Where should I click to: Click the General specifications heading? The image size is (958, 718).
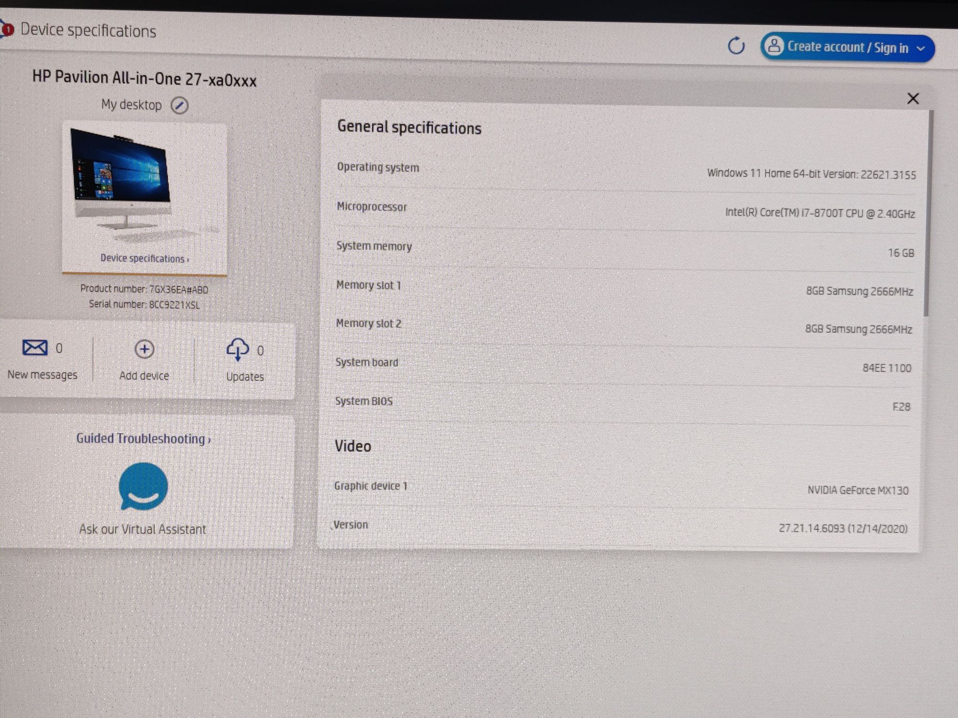pyautogui.click(x=409, y=127)
